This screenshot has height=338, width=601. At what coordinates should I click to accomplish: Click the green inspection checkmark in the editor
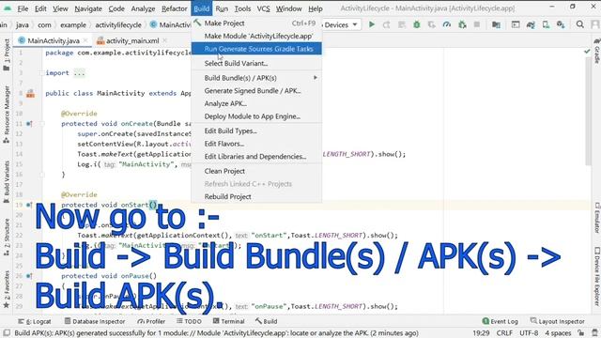coord(587,51)
